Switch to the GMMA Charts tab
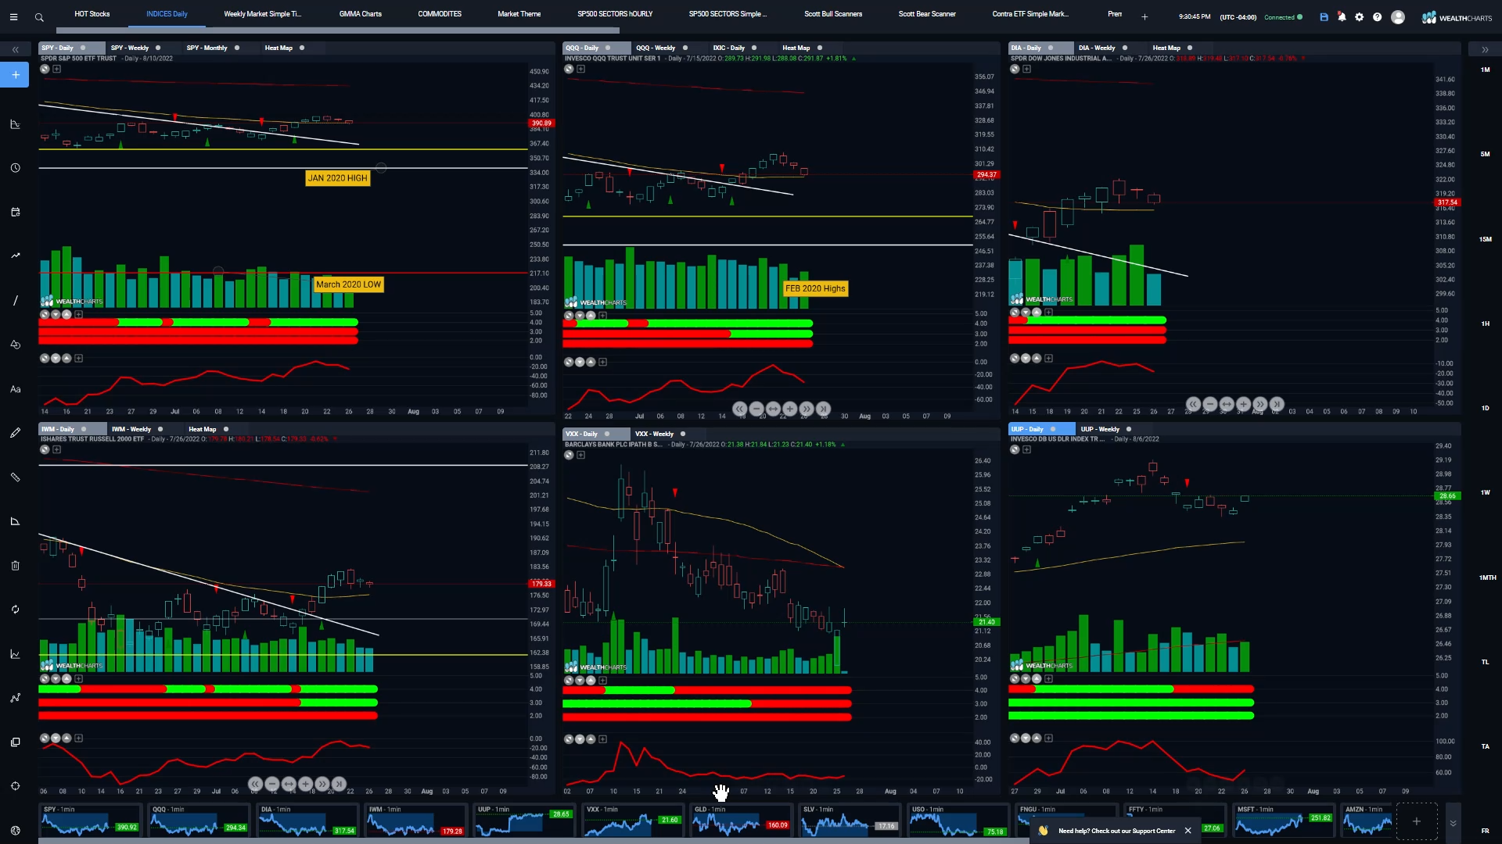The width and height of the screenshot is (1502, 844). 361,14
